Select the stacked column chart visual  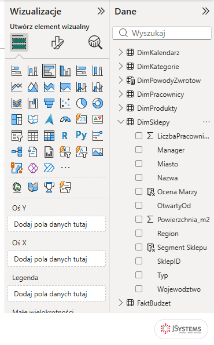tap(33, 71)
